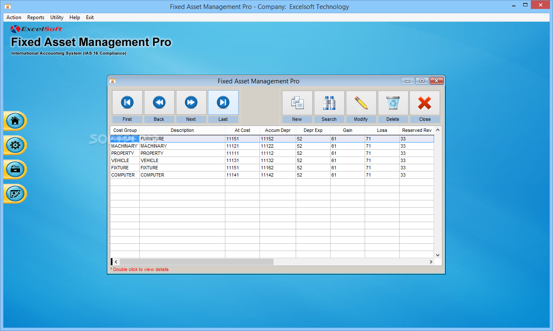
Task: Open Search with the binoculars icon
Action: (x=329, y=103)
